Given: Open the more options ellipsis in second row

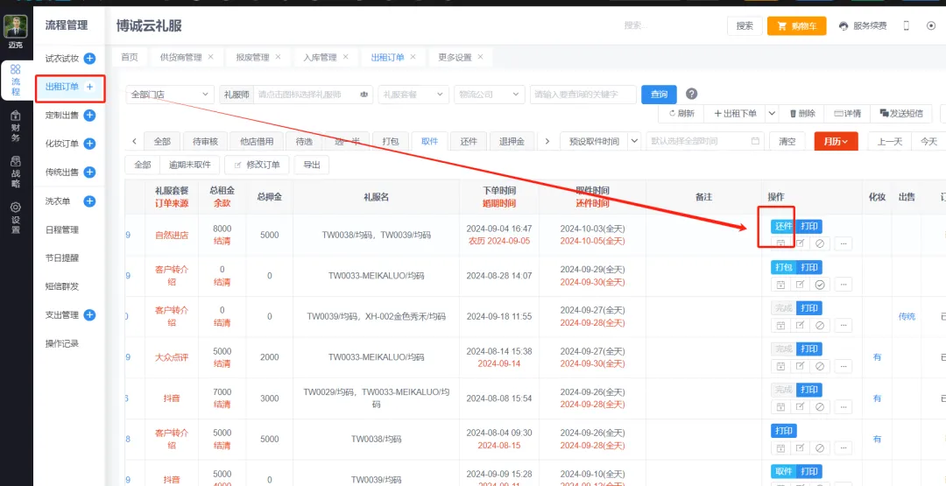Looking at the screenshot, I should [843, 284].
